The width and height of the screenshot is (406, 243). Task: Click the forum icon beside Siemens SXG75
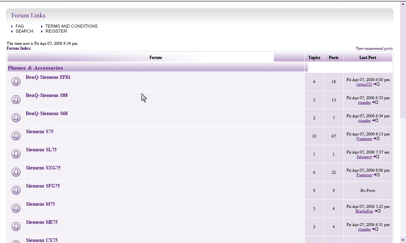coord(16,172)
